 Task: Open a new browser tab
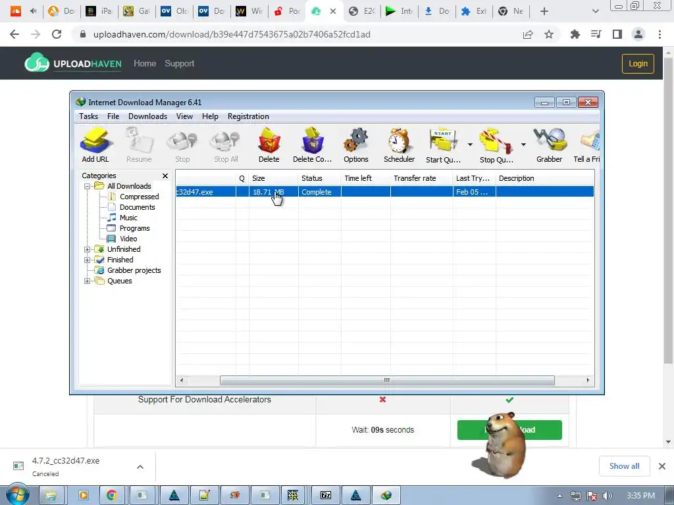point(544,11)
